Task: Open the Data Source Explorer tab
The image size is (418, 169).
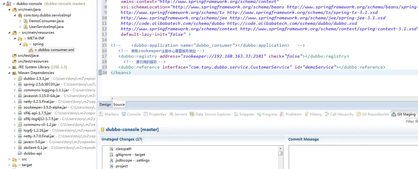Action: point(210,114)
